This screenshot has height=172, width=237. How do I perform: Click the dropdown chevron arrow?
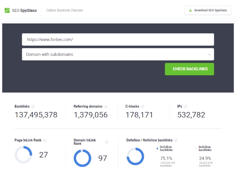click(x=209, y=54)
